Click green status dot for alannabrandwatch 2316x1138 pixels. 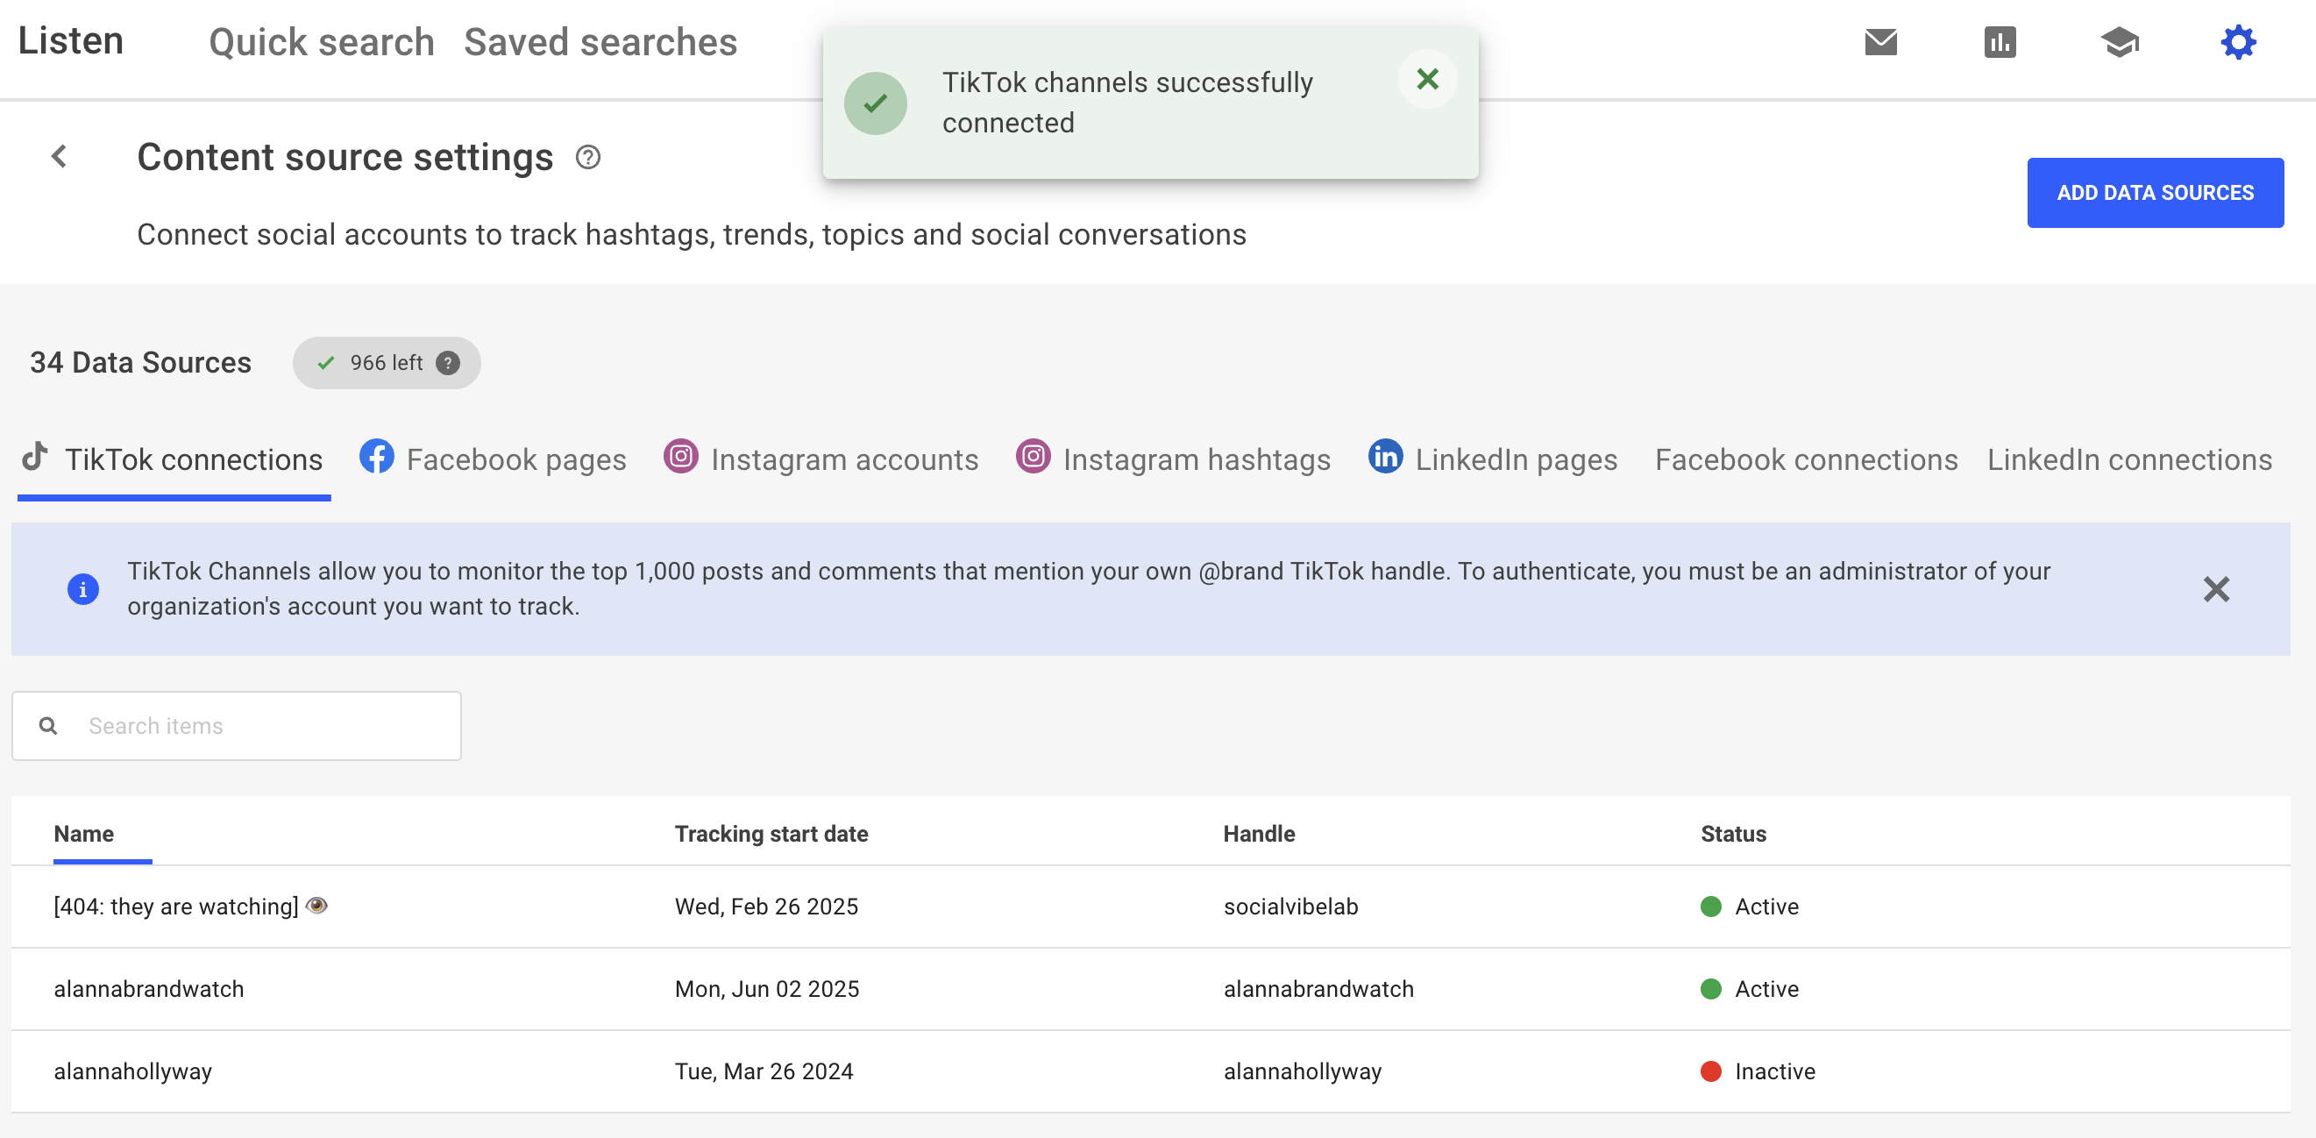[x=1710, y=990]
